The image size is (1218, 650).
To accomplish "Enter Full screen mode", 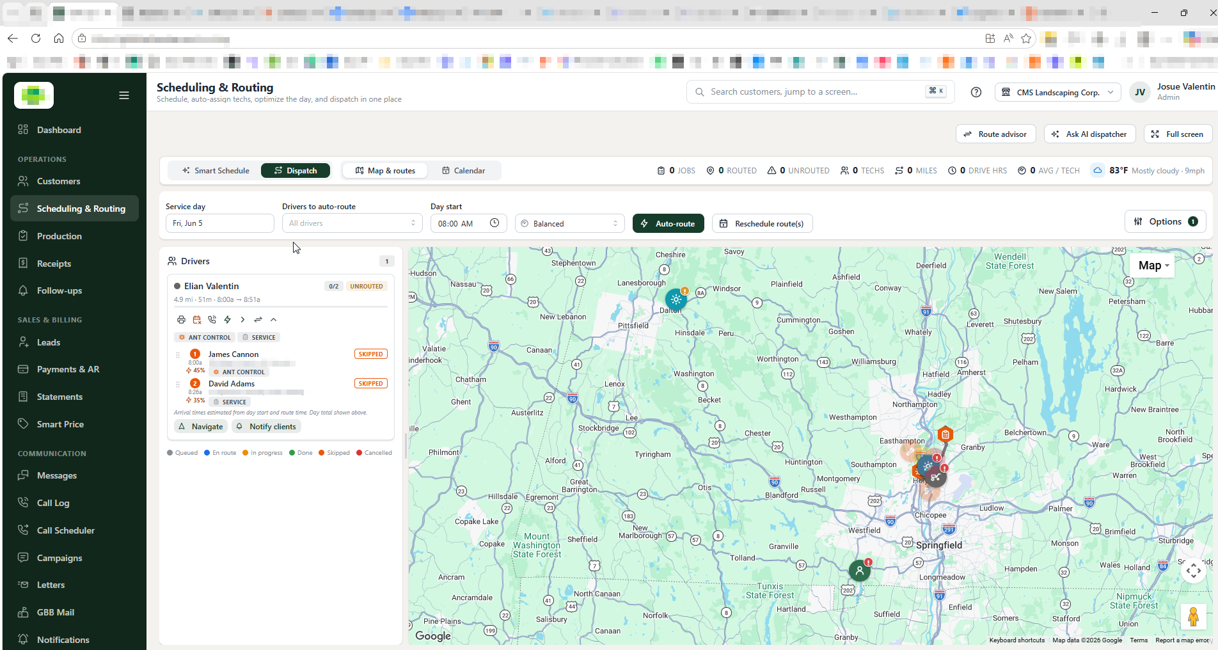I will (1177, 134).
